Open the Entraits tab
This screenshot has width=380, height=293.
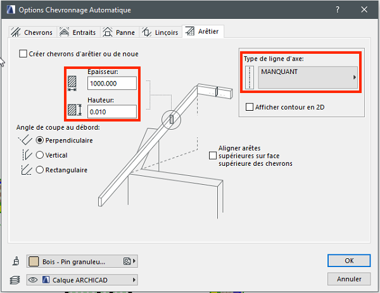[x=79, y=32]
